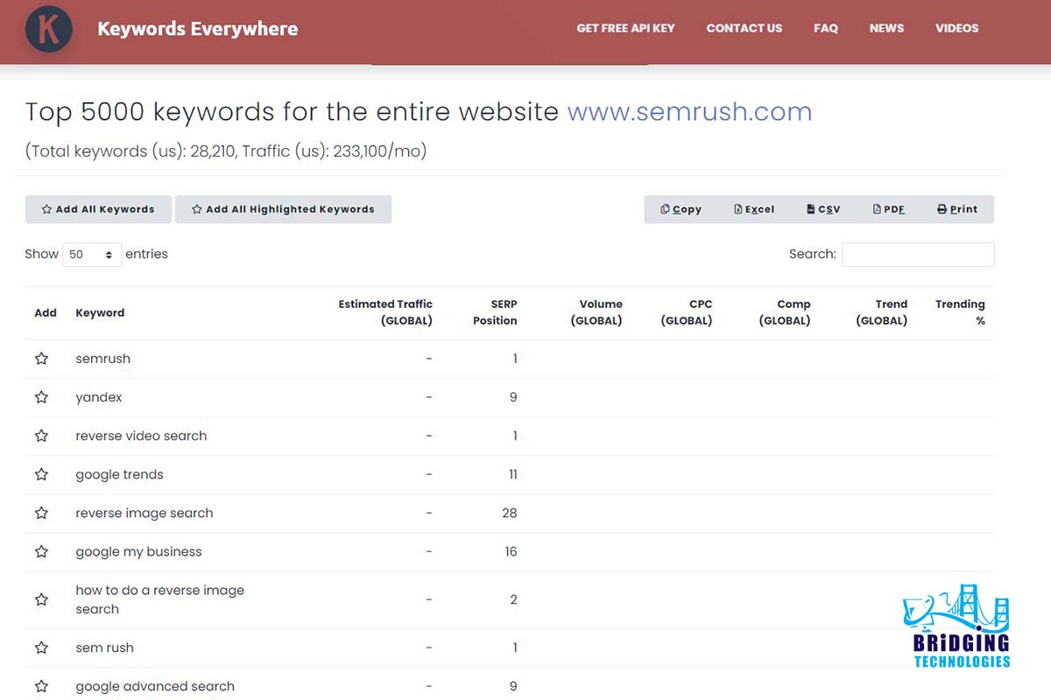Sort by the Keyword column header
This screenshot has width=1051, height=700.
(x=100, y=312)
